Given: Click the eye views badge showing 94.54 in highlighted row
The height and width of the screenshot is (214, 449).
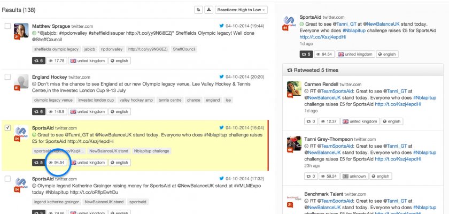Looking at the screenshot, I should [56, 162].
